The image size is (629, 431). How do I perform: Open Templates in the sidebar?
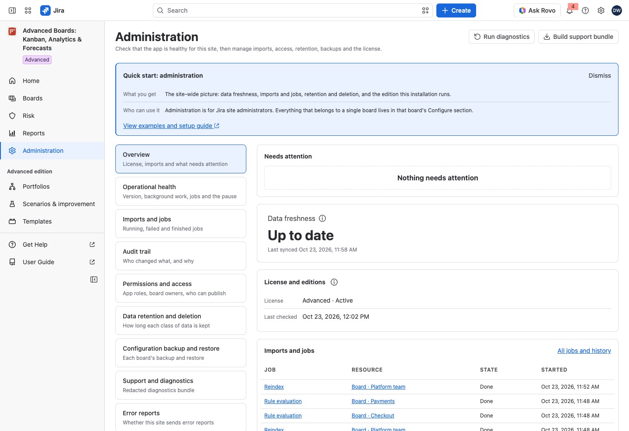[52, 221]
